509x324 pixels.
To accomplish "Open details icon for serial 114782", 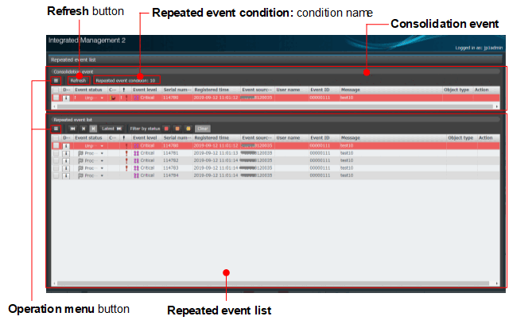I will 66,161.
